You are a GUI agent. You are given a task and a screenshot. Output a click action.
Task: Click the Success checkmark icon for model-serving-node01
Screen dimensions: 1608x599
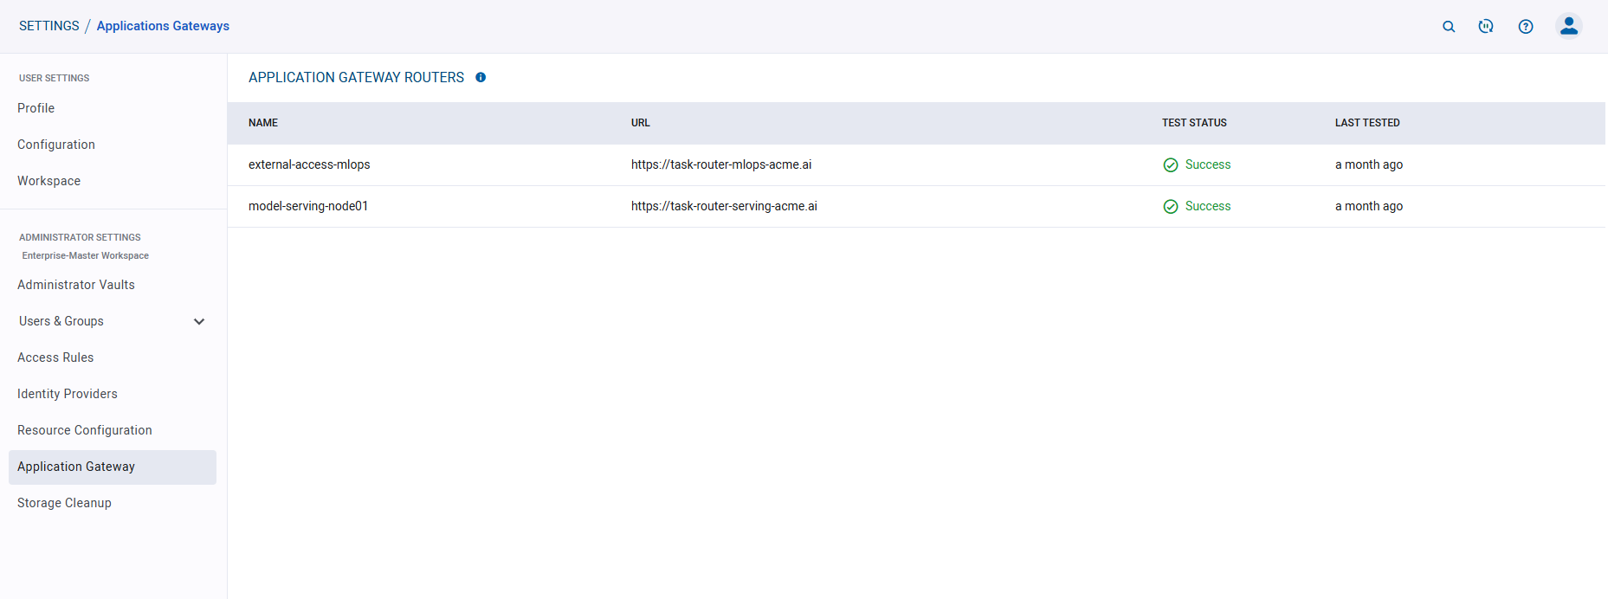1170,207
